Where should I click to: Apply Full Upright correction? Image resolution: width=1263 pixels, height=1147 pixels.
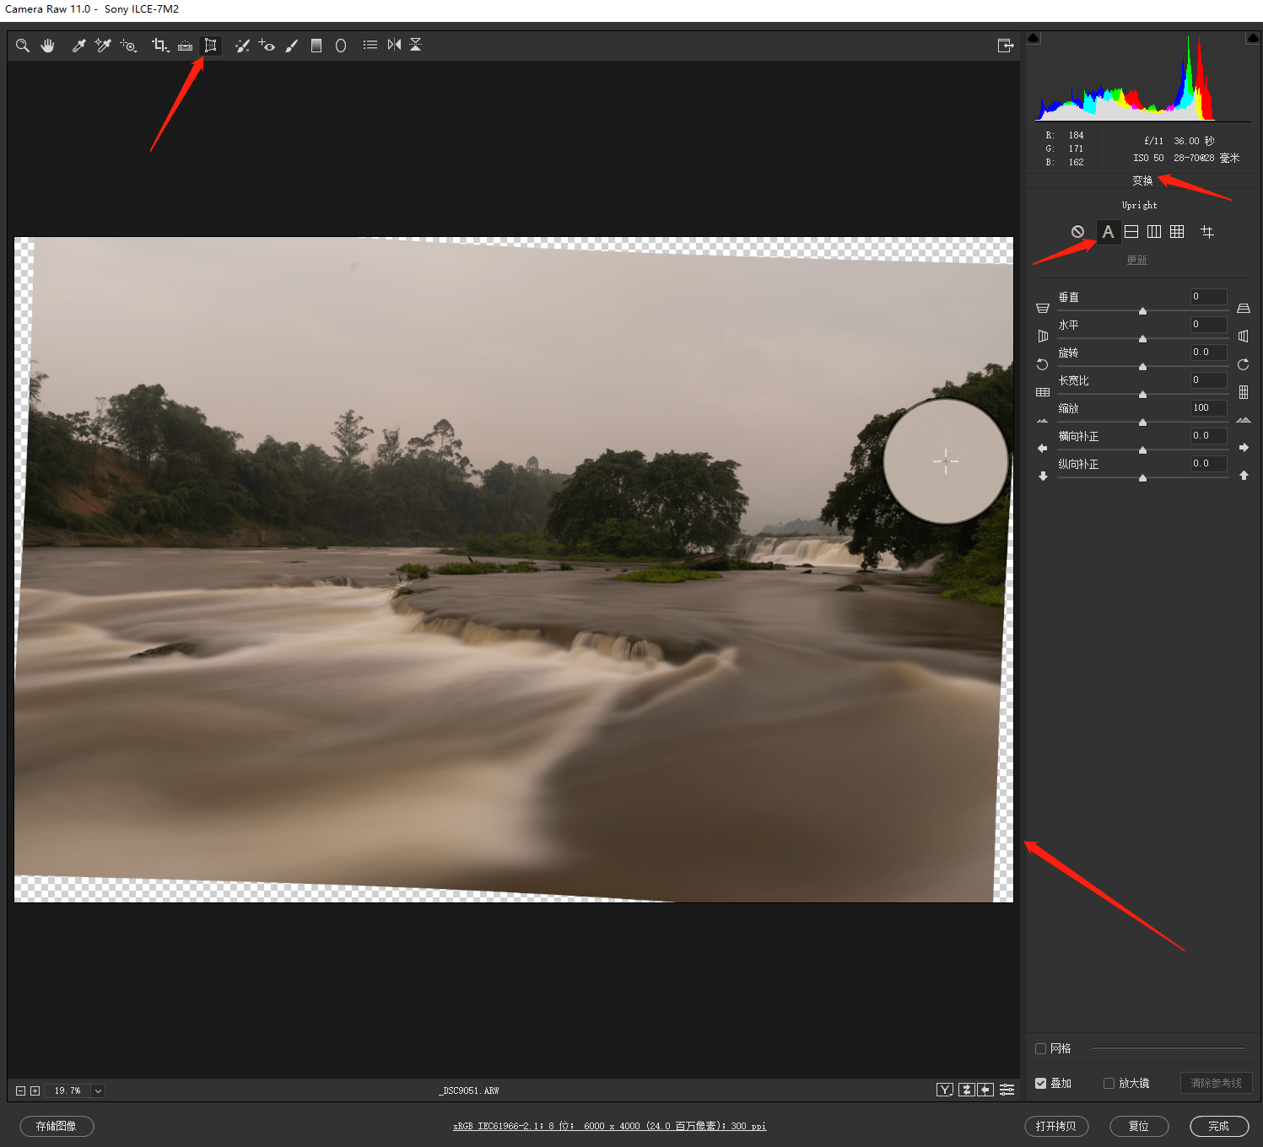(1177, 232)
